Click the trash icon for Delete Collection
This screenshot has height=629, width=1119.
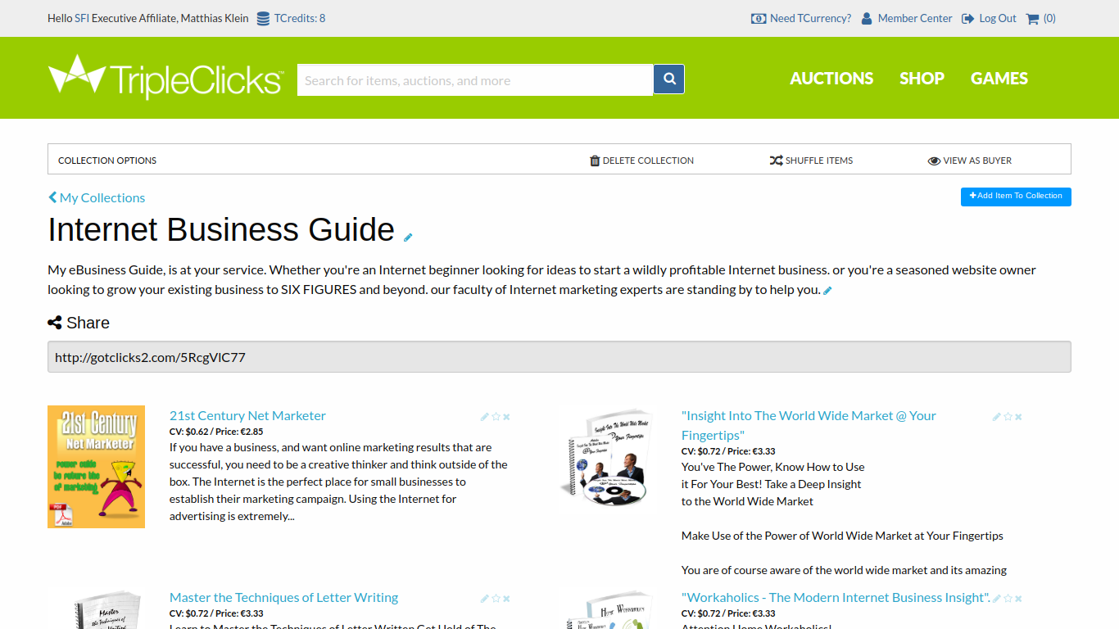tap(595, 161)
